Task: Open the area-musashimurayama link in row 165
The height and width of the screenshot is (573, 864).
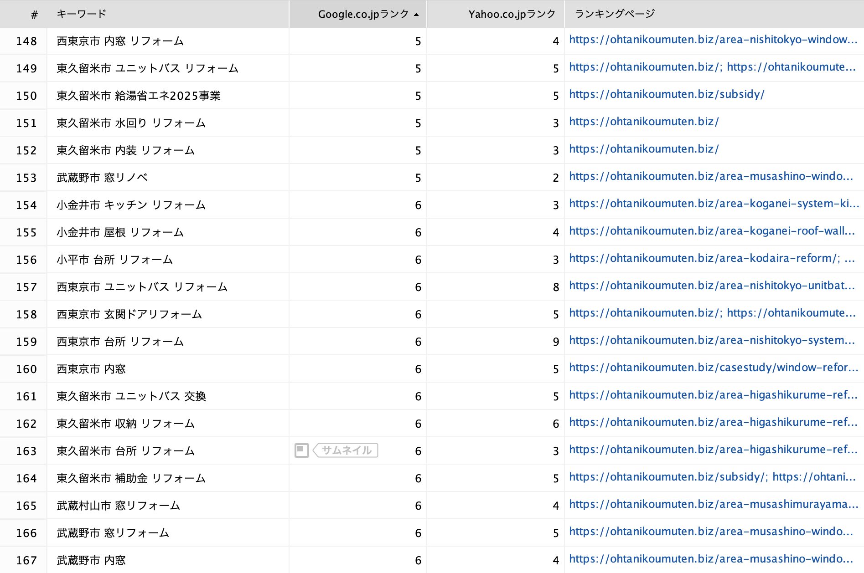Action: pyautogui.click(x=714, y=504)
